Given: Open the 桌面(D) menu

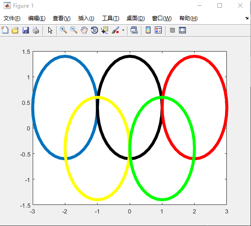Looking at the screenshot, I should tap(136, 18).
